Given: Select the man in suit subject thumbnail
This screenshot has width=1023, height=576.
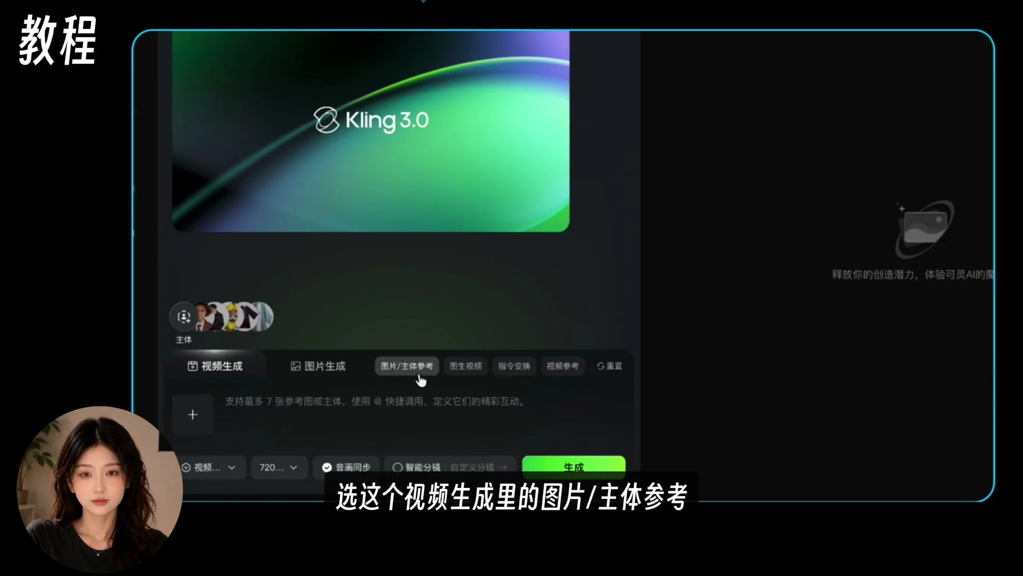Looking at the screenshot, I should 204,317.
